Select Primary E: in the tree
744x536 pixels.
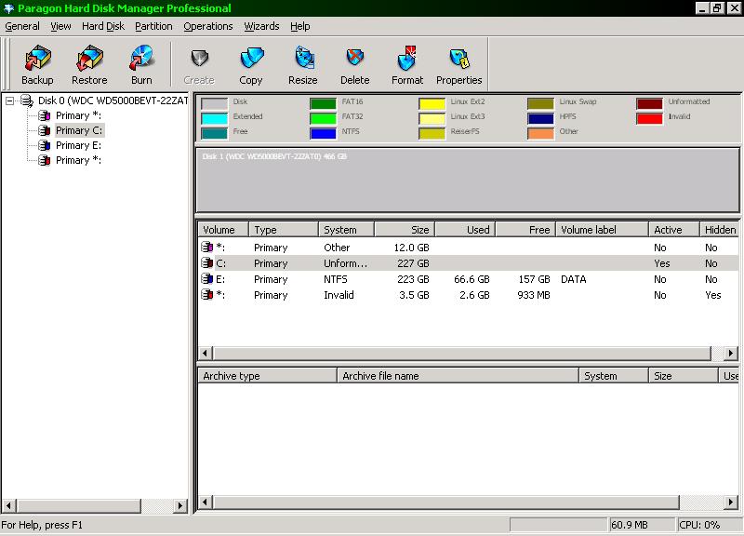[78, 145]
